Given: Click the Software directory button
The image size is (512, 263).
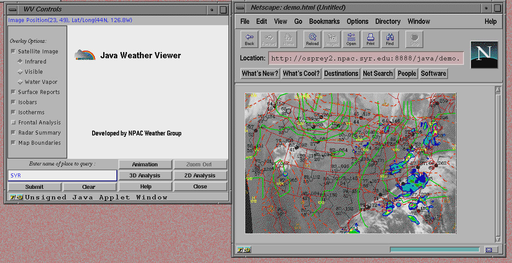Looking at the screenshot, I should pyautogui.click(x=434, y=74).
